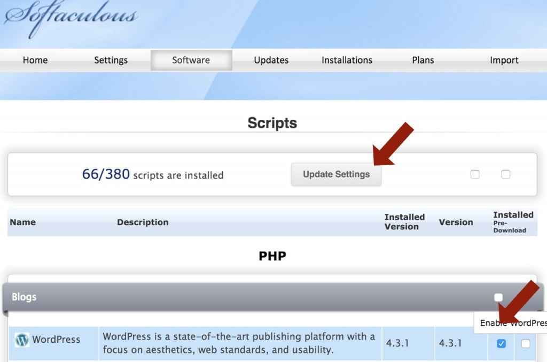547x362 pixels.
Task: Open the Plans tab
Action: pos(423,60)
